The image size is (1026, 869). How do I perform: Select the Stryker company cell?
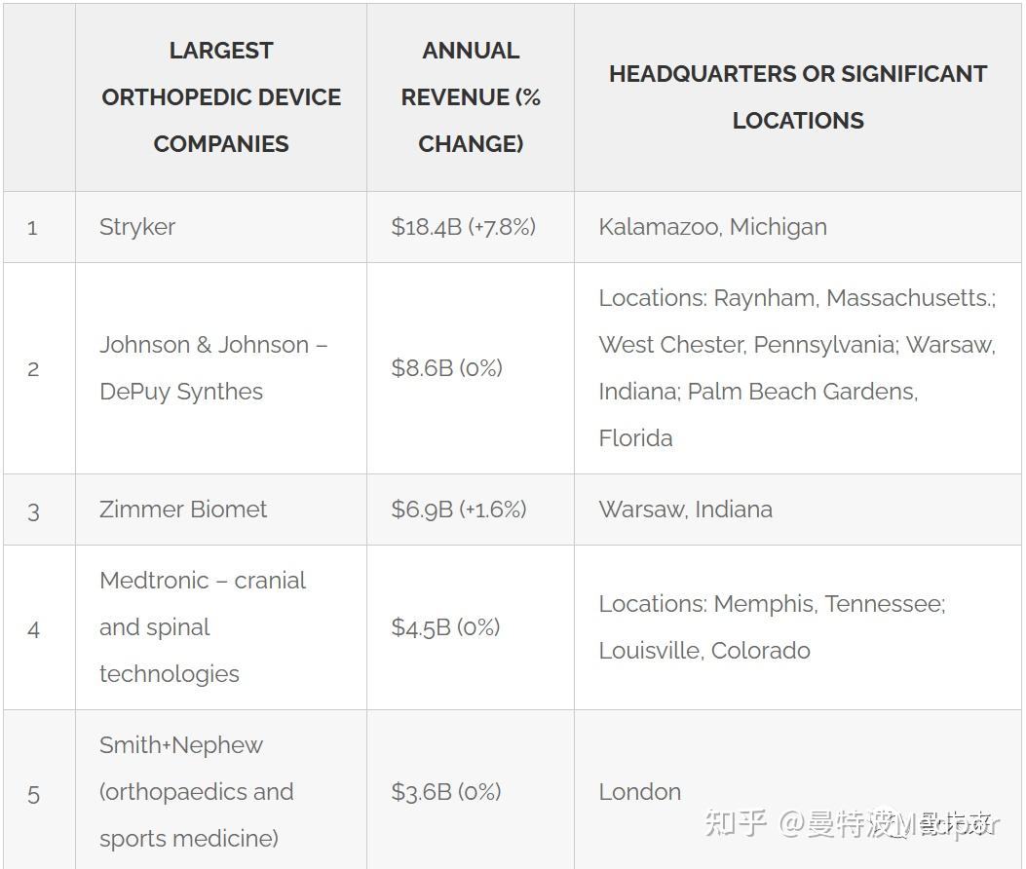pos(137,227)
